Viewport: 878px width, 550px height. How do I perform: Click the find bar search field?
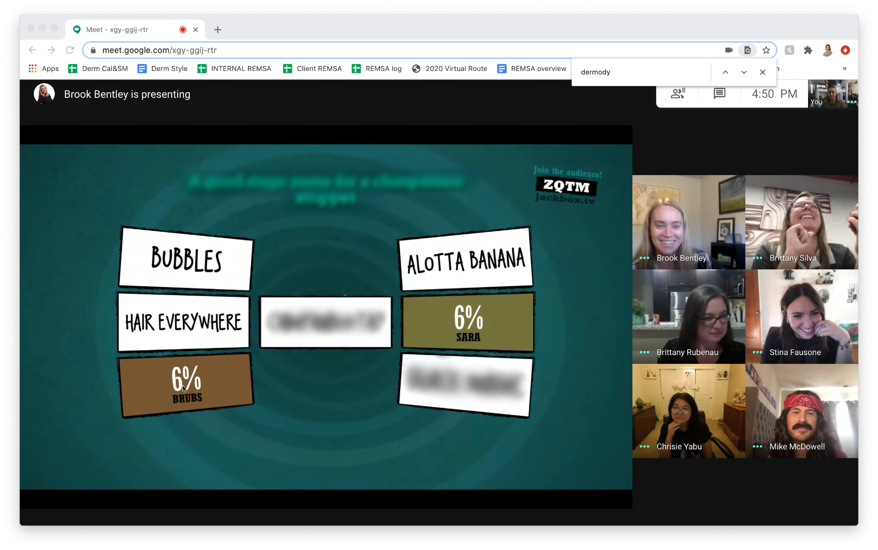point(640,72)
